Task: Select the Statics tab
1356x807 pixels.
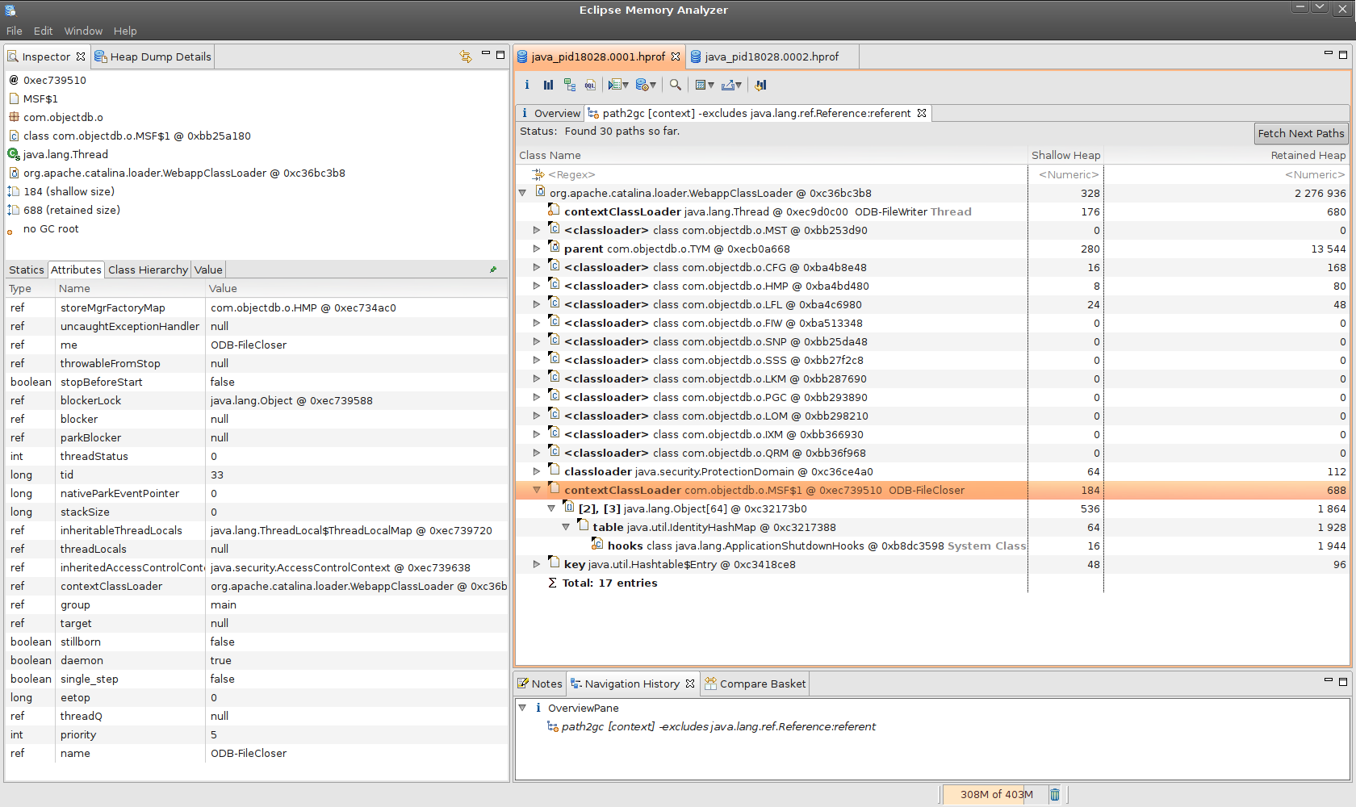Action: click(x=27, y=270)
